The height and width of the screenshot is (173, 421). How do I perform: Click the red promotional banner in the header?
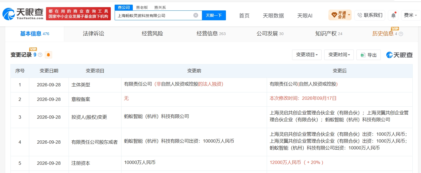(x=78, y=14)
